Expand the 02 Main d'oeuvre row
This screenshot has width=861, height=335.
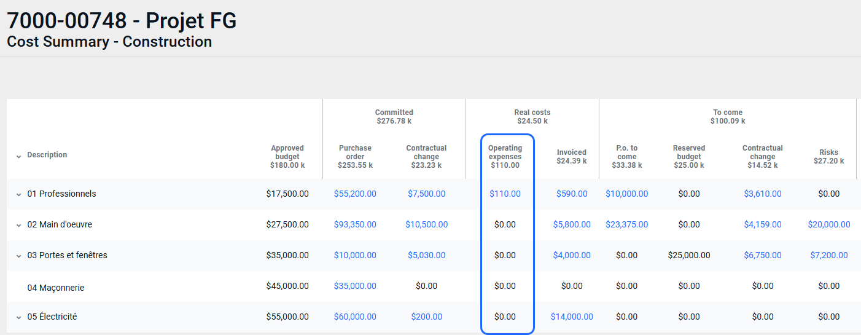[x=18, y=225]
